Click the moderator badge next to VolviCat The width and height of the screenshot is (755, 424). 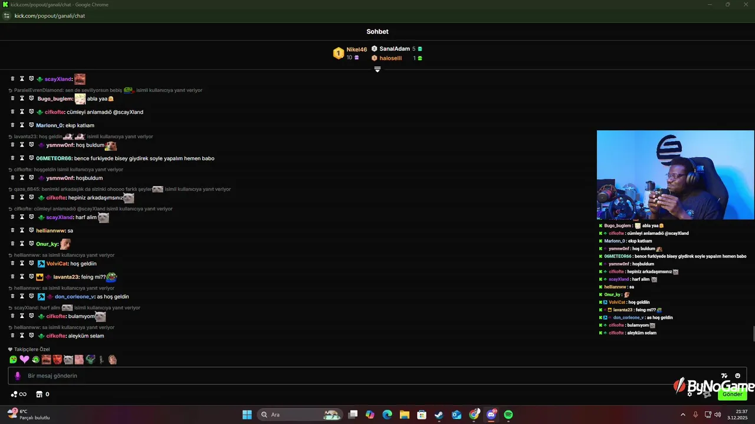pos(41,263)
